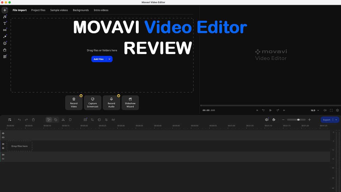Image resolution: width=341 pixels, height=192 pixels.
Task: Hide the video track with the eye icon
Action: coord(3,144)
